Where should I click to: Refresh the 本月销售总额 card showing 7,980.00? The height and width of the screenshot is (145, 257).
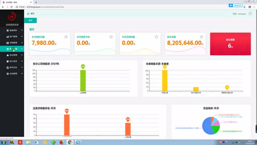66,37
